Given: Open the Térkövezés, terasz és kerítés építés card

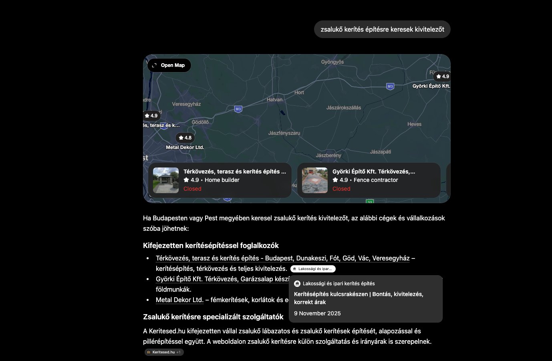Looking at the screenshot, I should (220, 180).
